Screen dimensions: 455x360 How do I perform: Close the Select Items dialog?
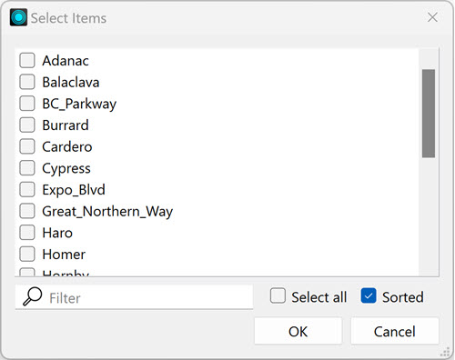click(x=432, y=17)
